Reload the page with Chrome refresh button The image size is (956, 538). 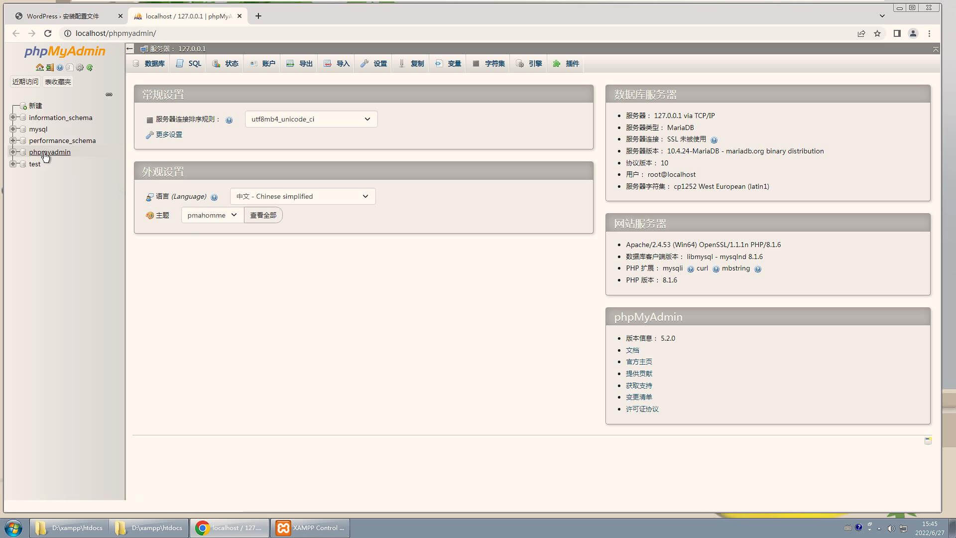coord(48,33)
